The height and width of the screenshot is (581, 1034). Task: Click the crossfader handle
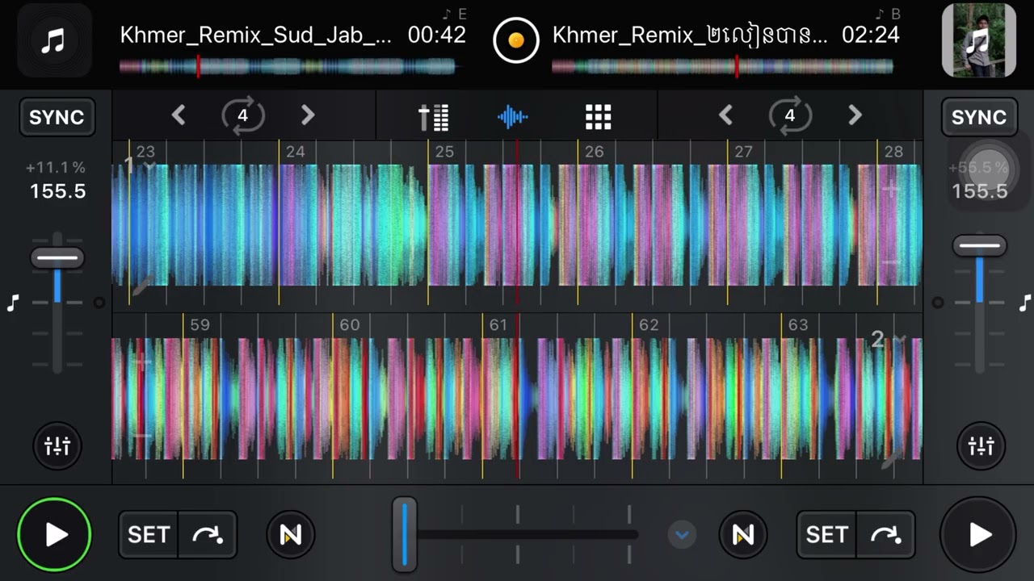click(x=405, y=533)
